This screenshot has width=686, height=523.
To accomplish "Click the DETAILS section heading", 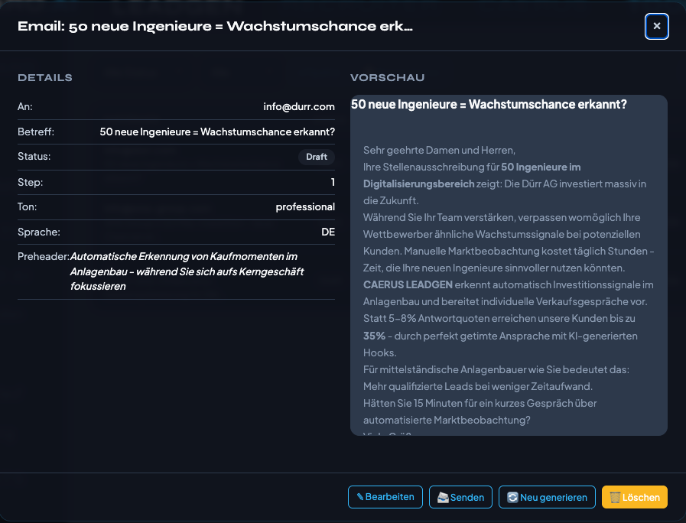I will click(45, 78).
